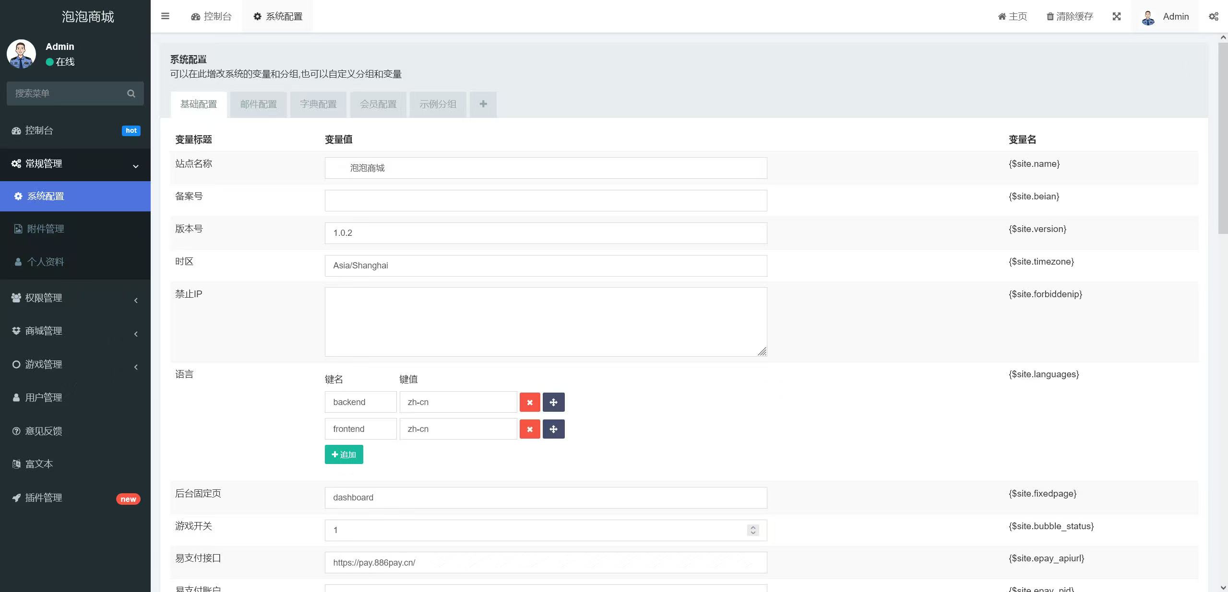Toggle the hamburger sidebar menu icon

point(165,16)
